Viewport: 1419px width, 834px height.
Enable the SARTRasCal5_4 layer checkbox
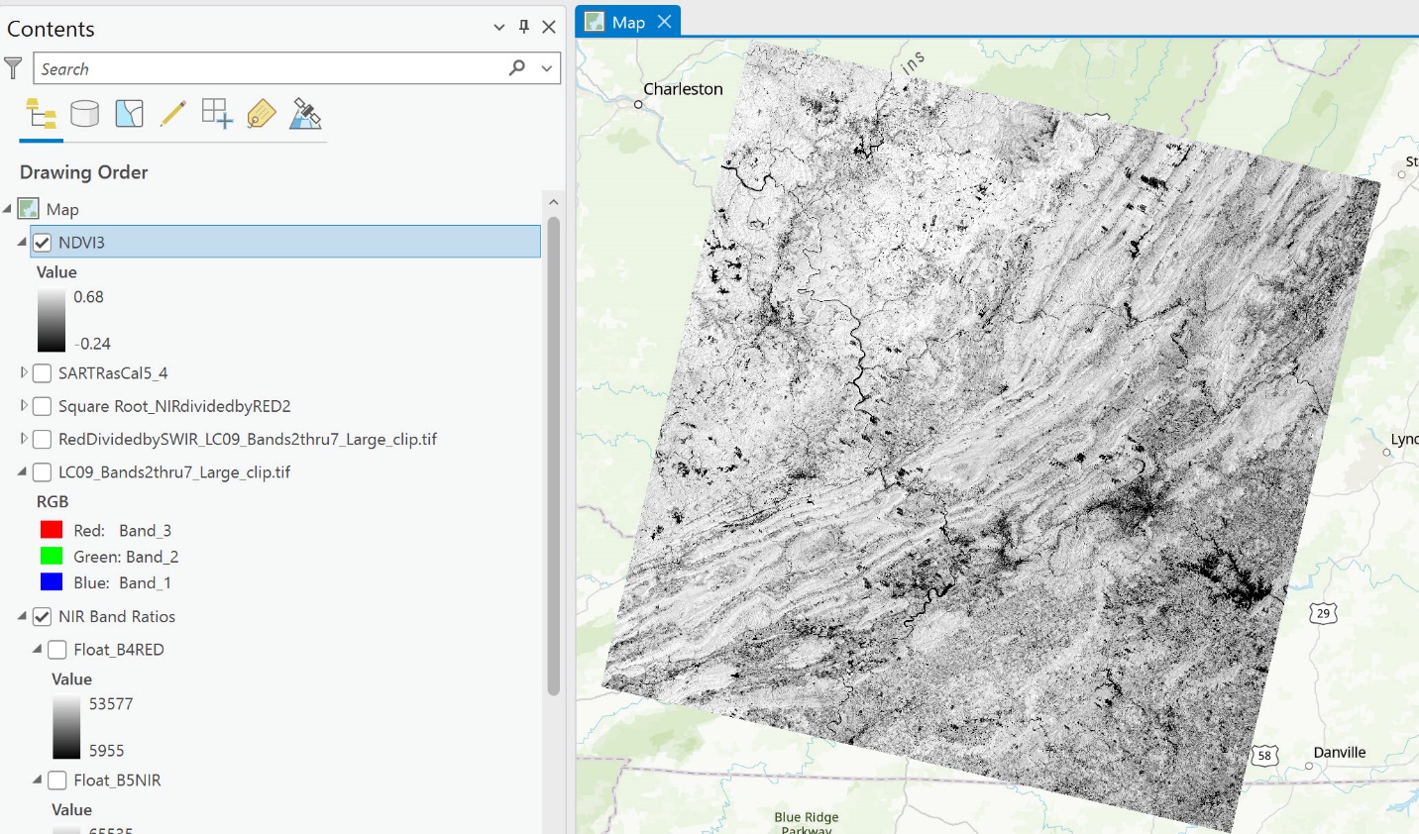(x=42, y=373)
